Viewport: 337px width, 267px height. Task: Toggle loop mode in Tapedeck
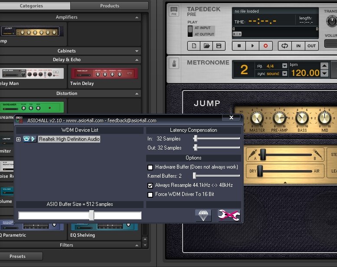pyautogui.click(x=285, y=46)
